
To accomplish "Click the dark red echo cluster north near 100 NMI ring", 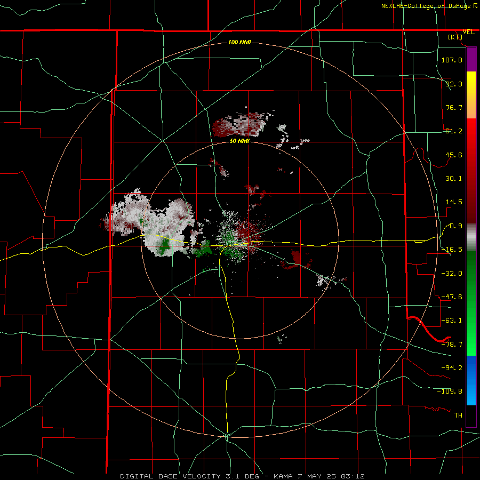I will click(239, 124).
